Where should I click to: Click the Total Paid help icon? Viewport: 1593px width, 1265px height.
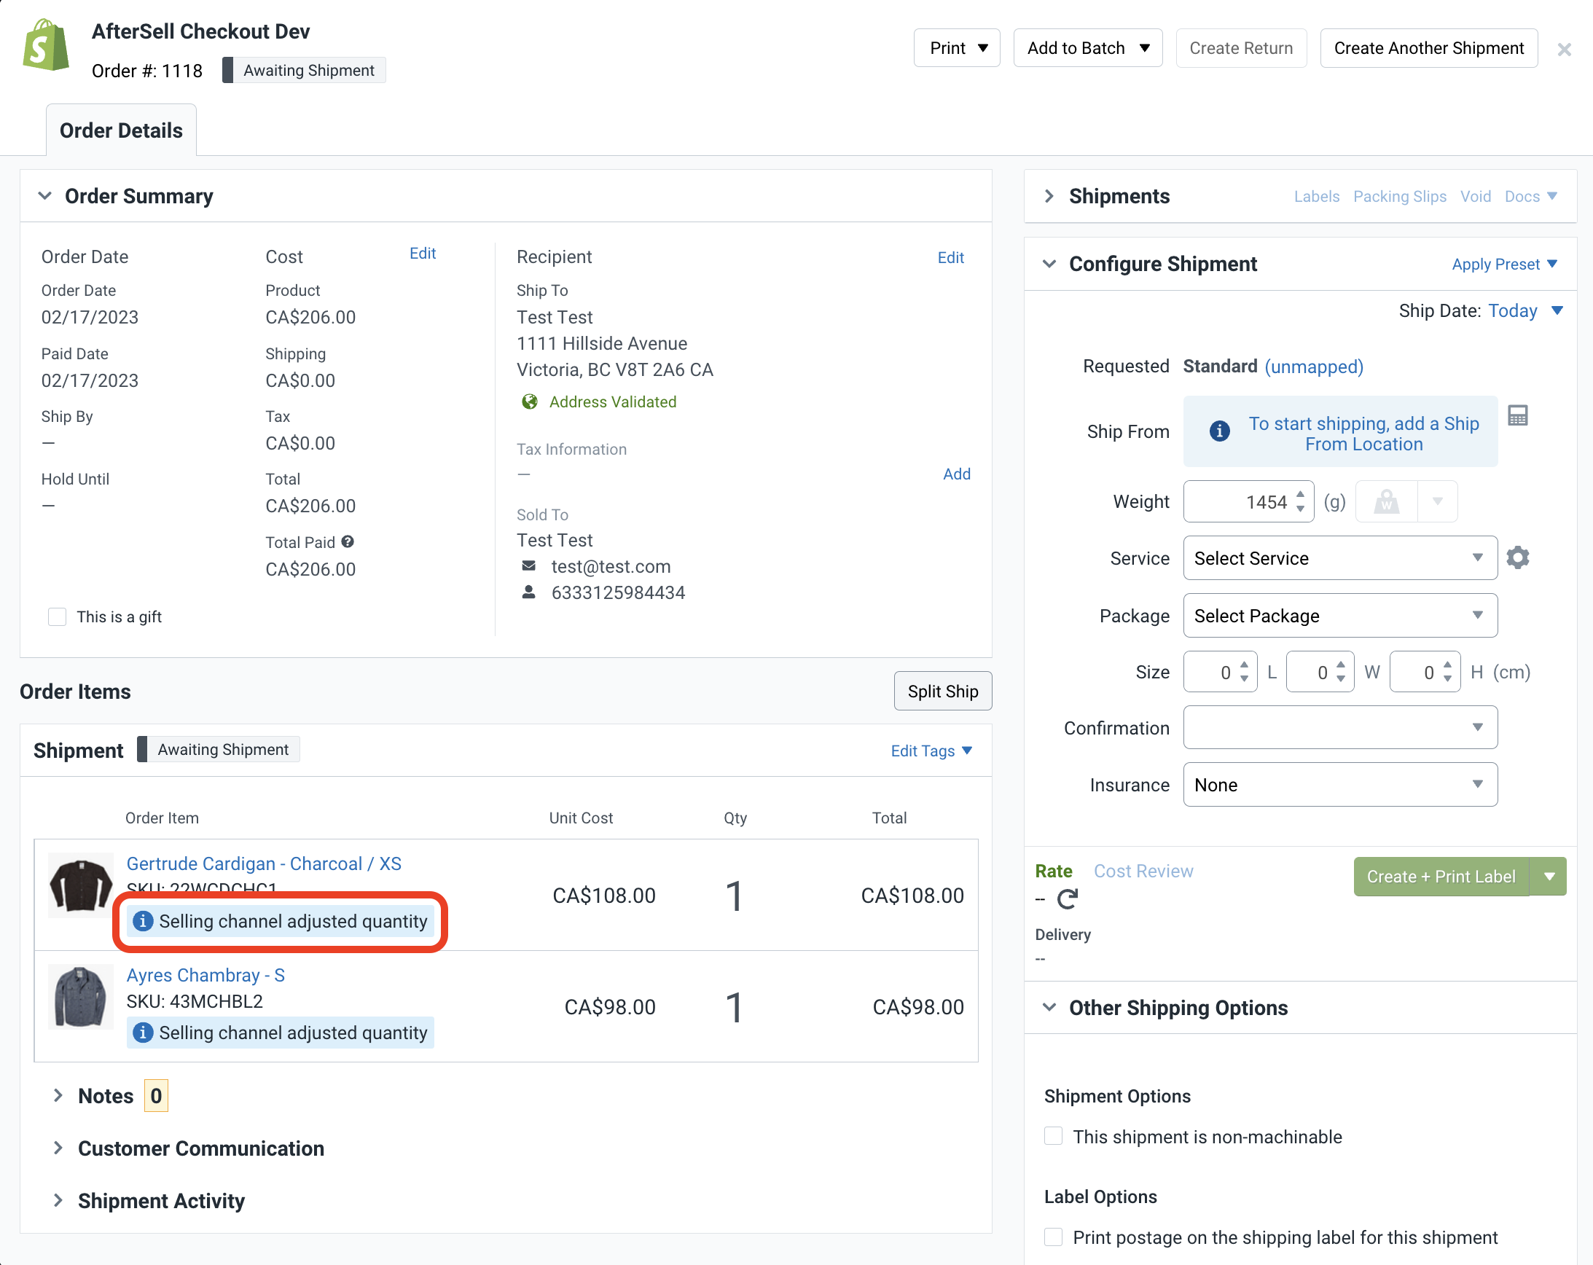click(348, 541)
